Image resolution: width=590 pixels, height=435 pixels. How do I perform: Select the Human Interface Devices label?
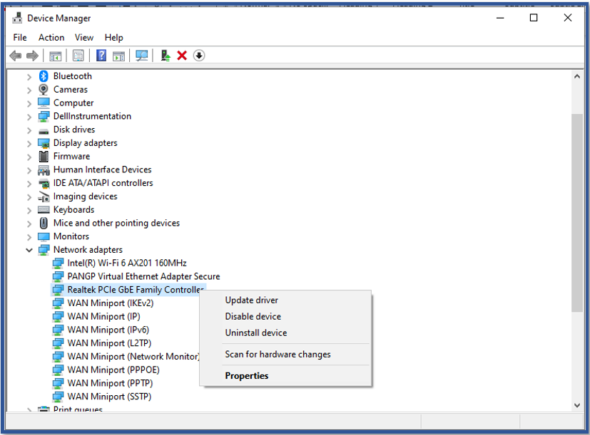[x=102, y=169]
